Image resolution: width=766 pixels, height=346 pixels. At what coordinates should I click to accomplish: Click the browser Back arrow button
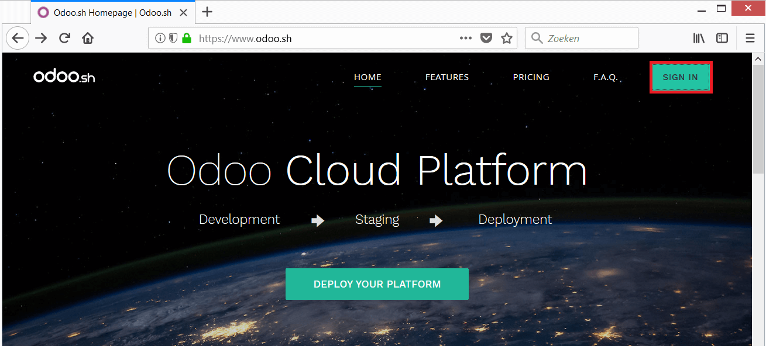point(18,39)
